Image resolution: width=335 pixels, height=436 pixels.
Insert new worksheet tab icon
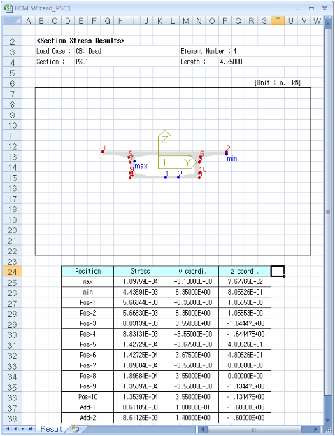(75, 429)
